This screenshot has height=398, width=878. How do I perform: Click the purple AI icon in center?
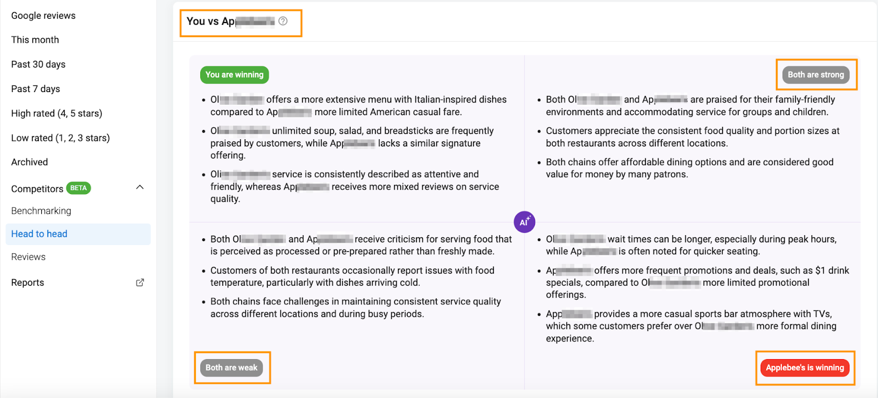525,222
